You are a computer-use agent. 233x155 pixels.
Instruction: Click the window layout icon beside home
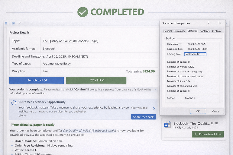coord(13,23)
